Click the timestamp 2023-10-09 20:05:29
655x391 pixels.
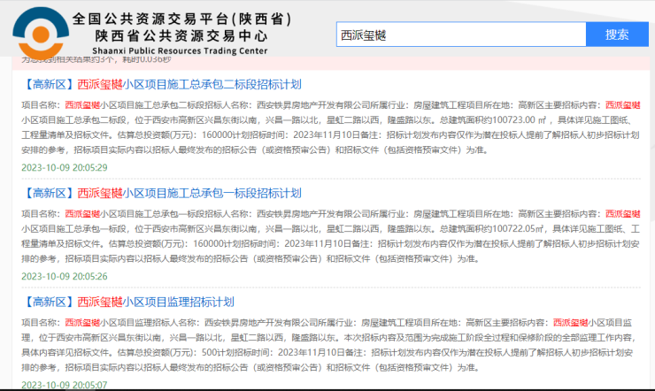(64, 167)
